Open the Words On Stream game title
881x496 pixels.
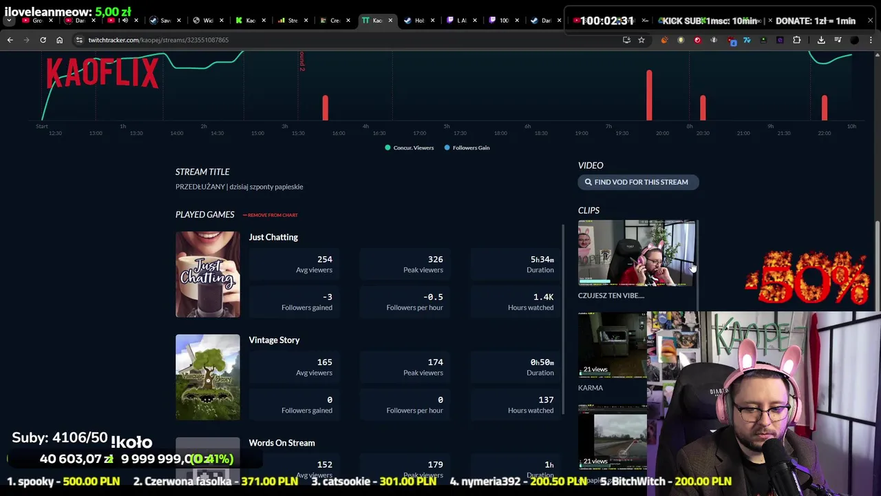282,443
